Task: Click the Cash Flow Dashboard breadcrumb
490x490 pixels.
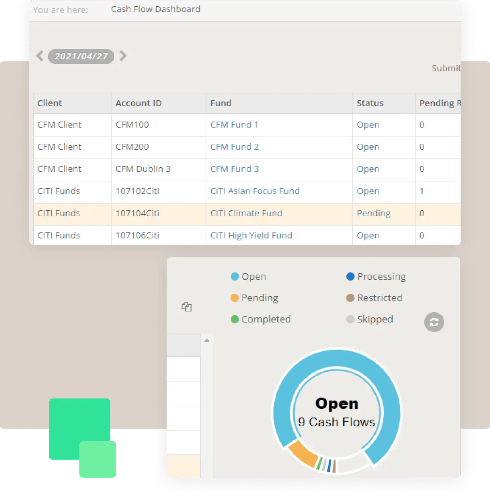Action: [155, 9]
